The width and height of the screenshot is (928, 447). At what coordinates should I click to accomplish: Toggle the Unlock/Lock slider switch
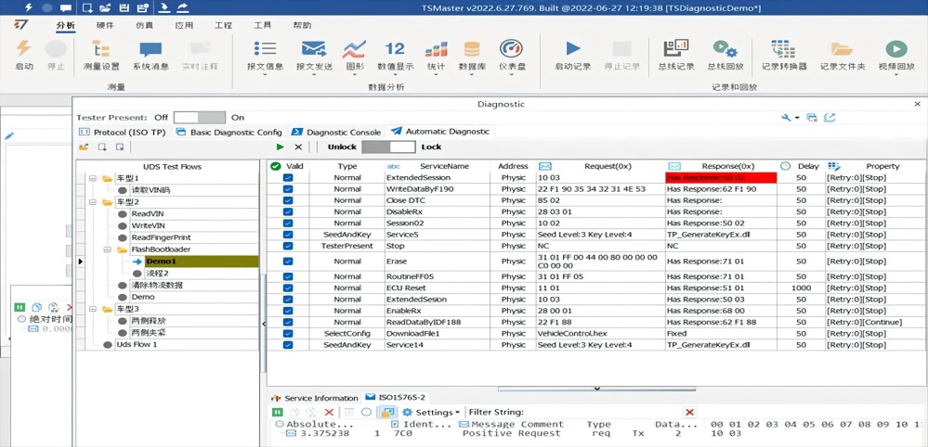point(388,147)
